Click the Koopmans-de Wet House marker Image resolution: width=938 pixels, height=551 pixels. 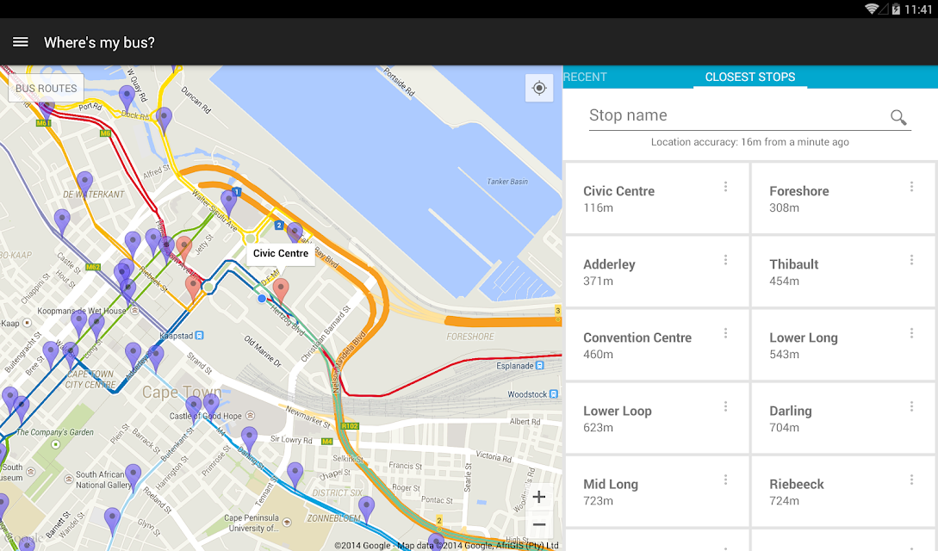[x=134, y=310]
